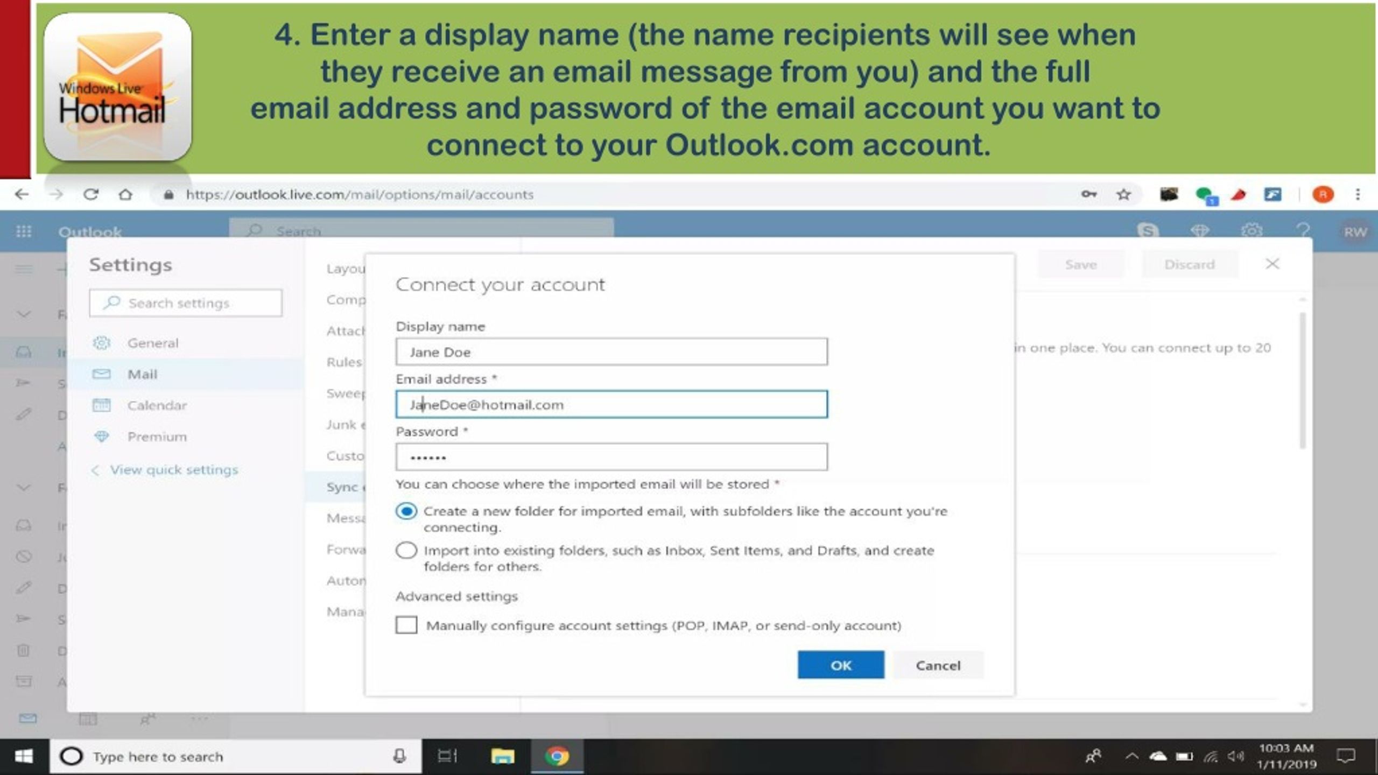Open the help question mark icon

point(1303,231)
